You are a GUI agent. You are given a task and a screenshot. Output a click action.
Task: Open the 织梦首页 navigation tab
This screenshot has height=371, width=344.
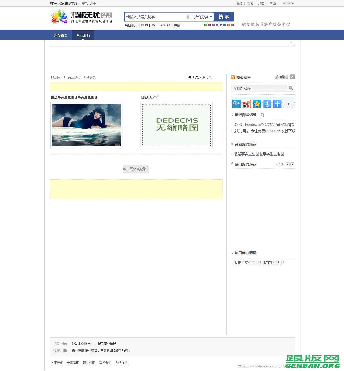click(61, 35)
